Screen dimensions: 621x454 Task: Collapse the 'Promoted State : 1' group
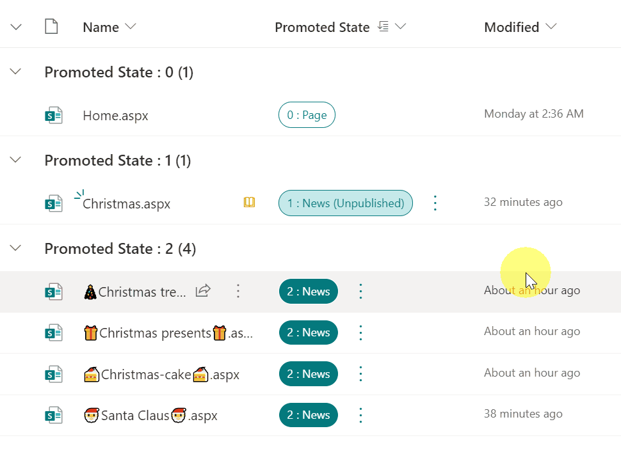[x=16, y=159]
